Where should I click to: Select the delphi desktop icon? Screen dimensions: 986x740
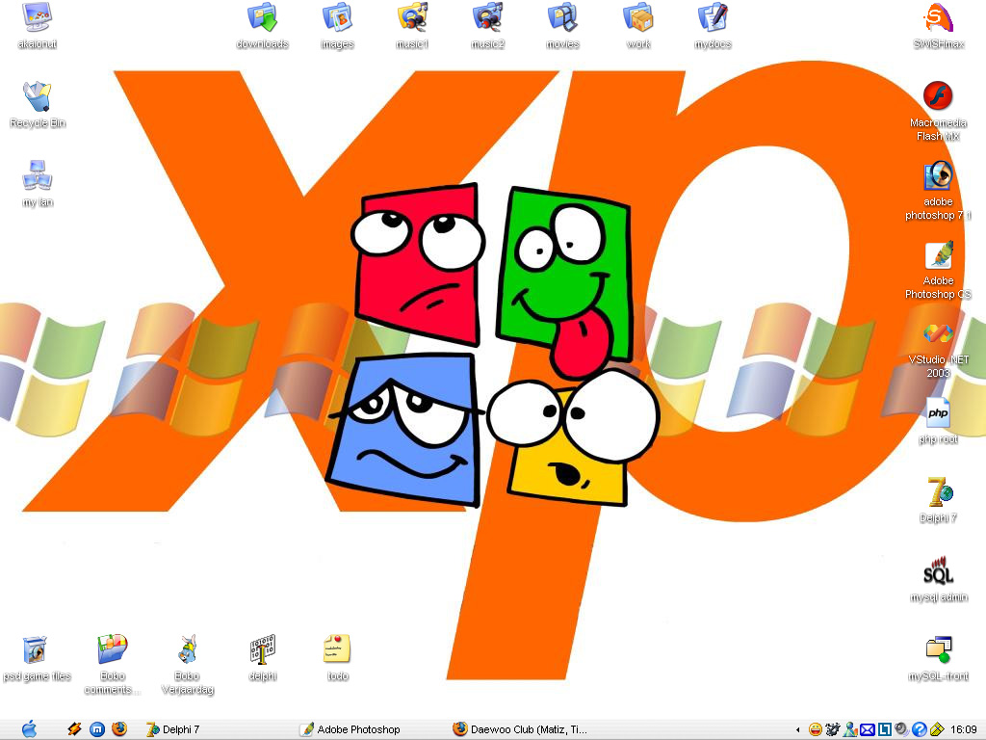point(262,649)
